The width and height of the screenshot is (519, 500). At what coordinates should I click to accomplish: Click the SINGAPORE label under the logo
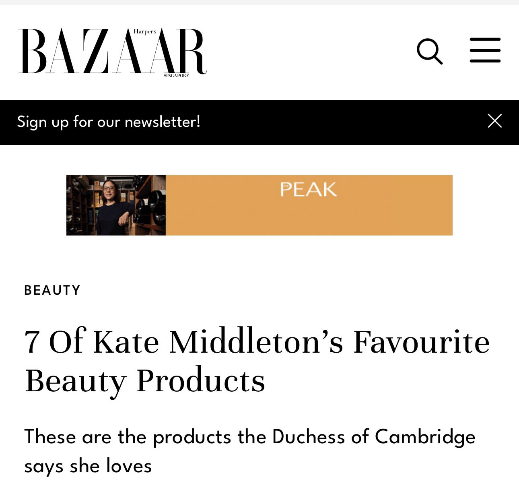tap(176, 76)
